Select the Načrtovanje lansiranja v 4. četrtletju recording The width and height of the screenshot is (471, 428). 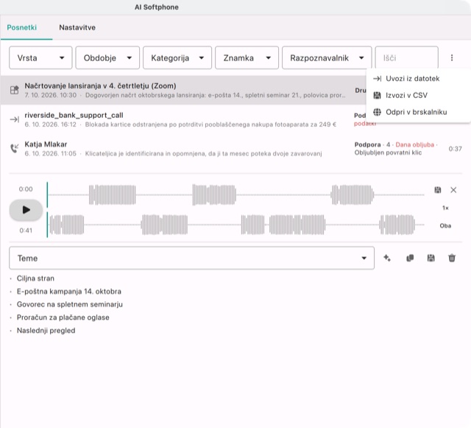click(183, 90)
